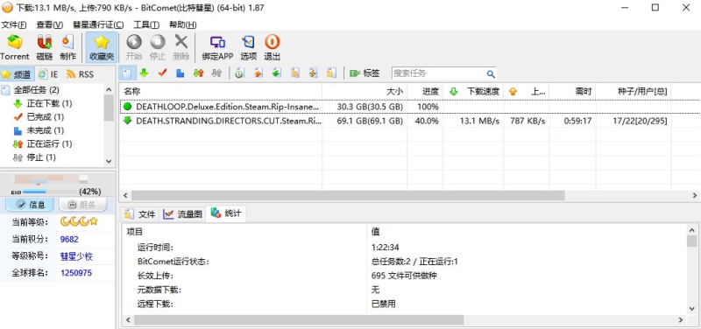Image resolution: width=701 pixels, height=329 pixels.
Task: Click the 磁链 magnet link button
Action: pyautogui.click(x=44, y=48)
